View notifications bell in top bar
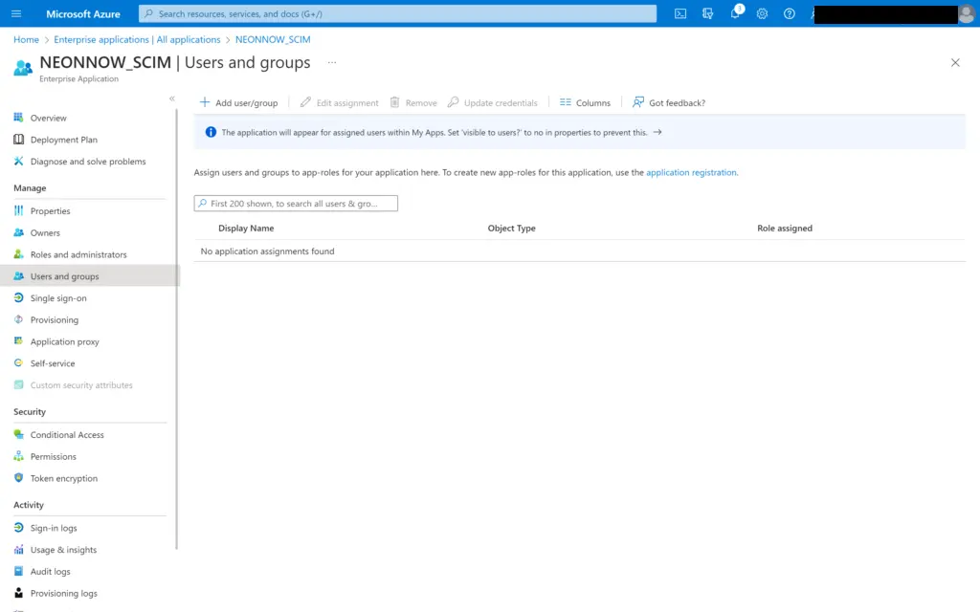Screen dimensions: 980x612 point(734,13)
